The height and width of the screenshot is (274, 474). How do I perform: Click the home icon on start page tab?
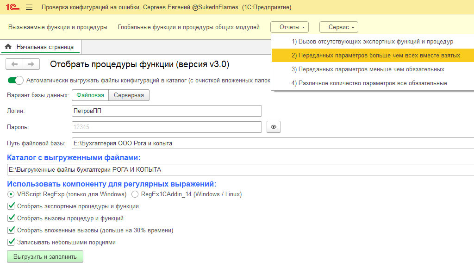pos(8,47)
